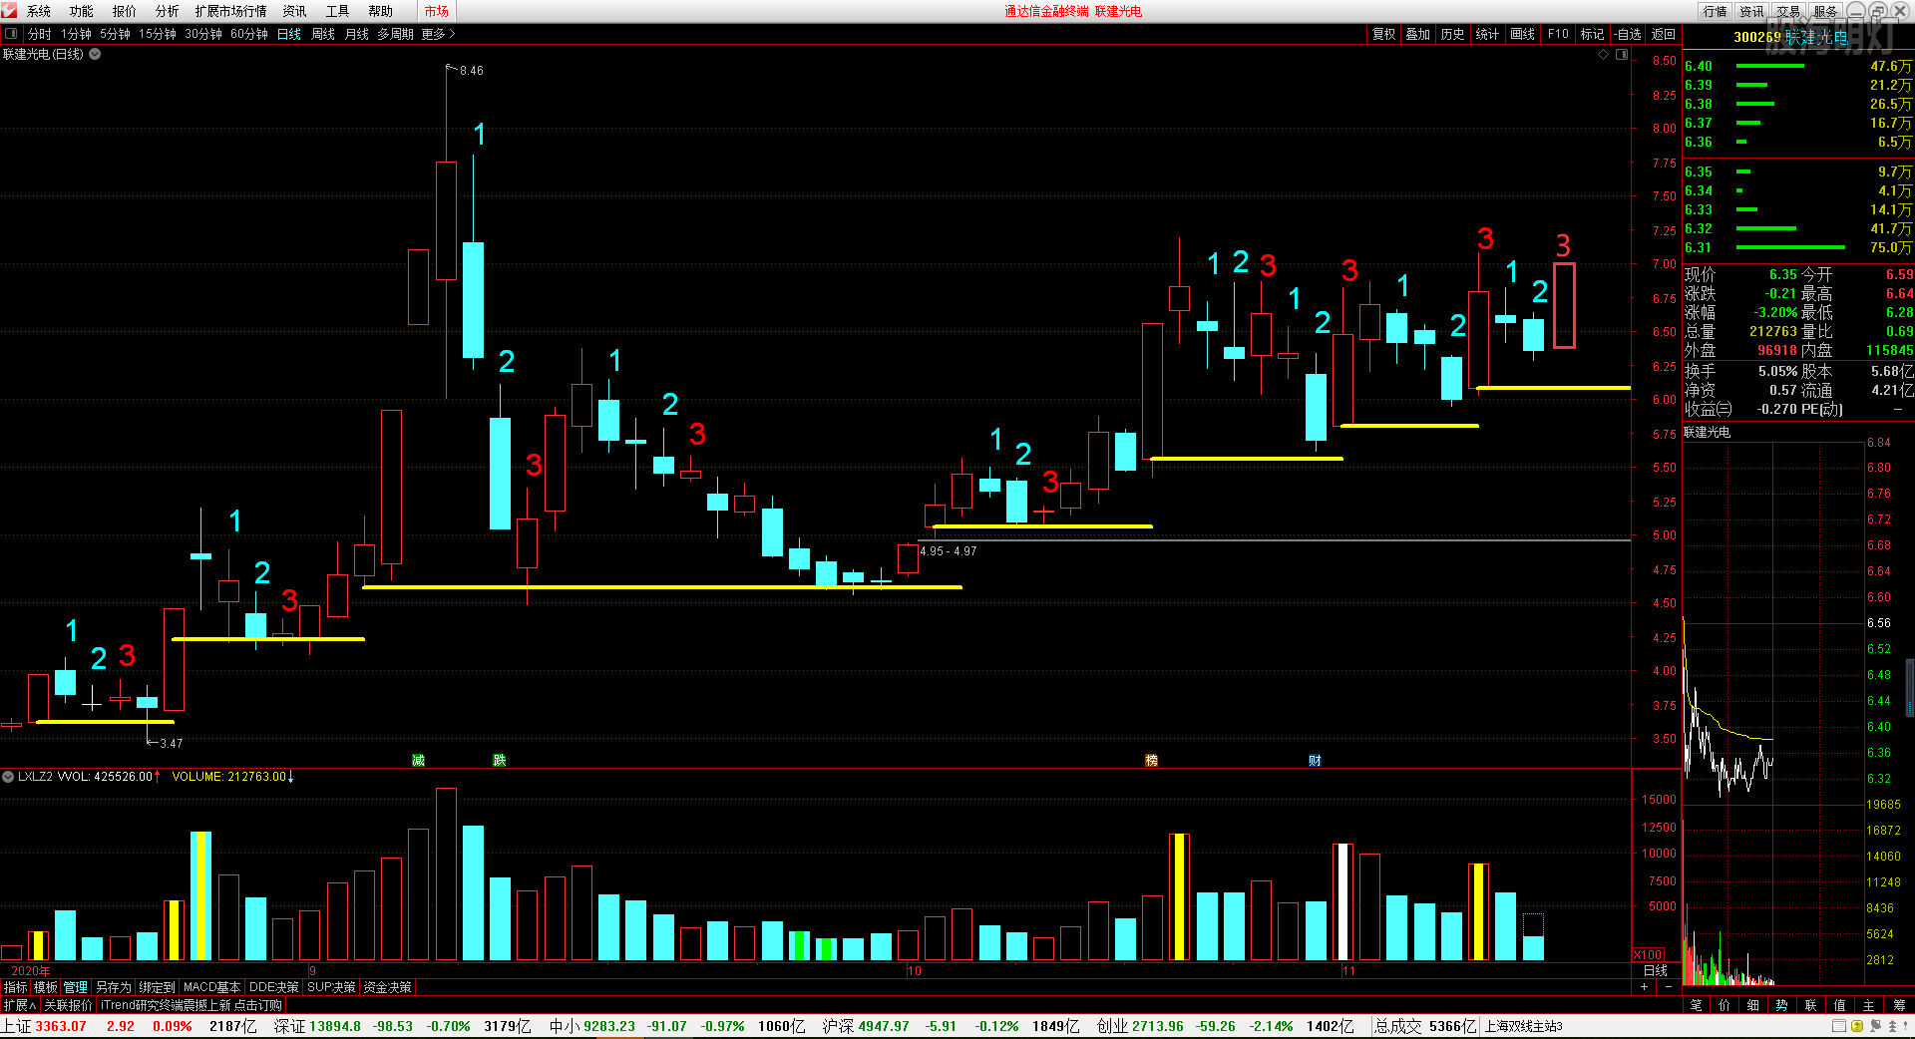Image resolution: width=1915 pixels, height=1039 pixels.
Task: Click the double up-arrow icon in status bar
Action: (x=1892, y=1026)
